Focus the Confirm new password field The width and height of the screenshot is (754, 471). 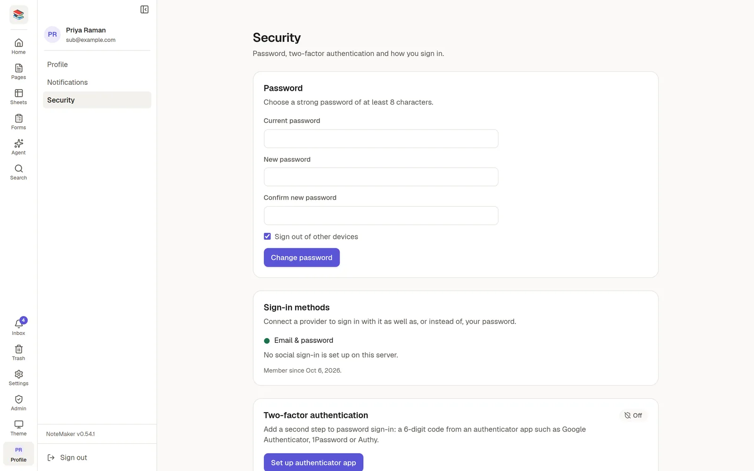point(381,216)
